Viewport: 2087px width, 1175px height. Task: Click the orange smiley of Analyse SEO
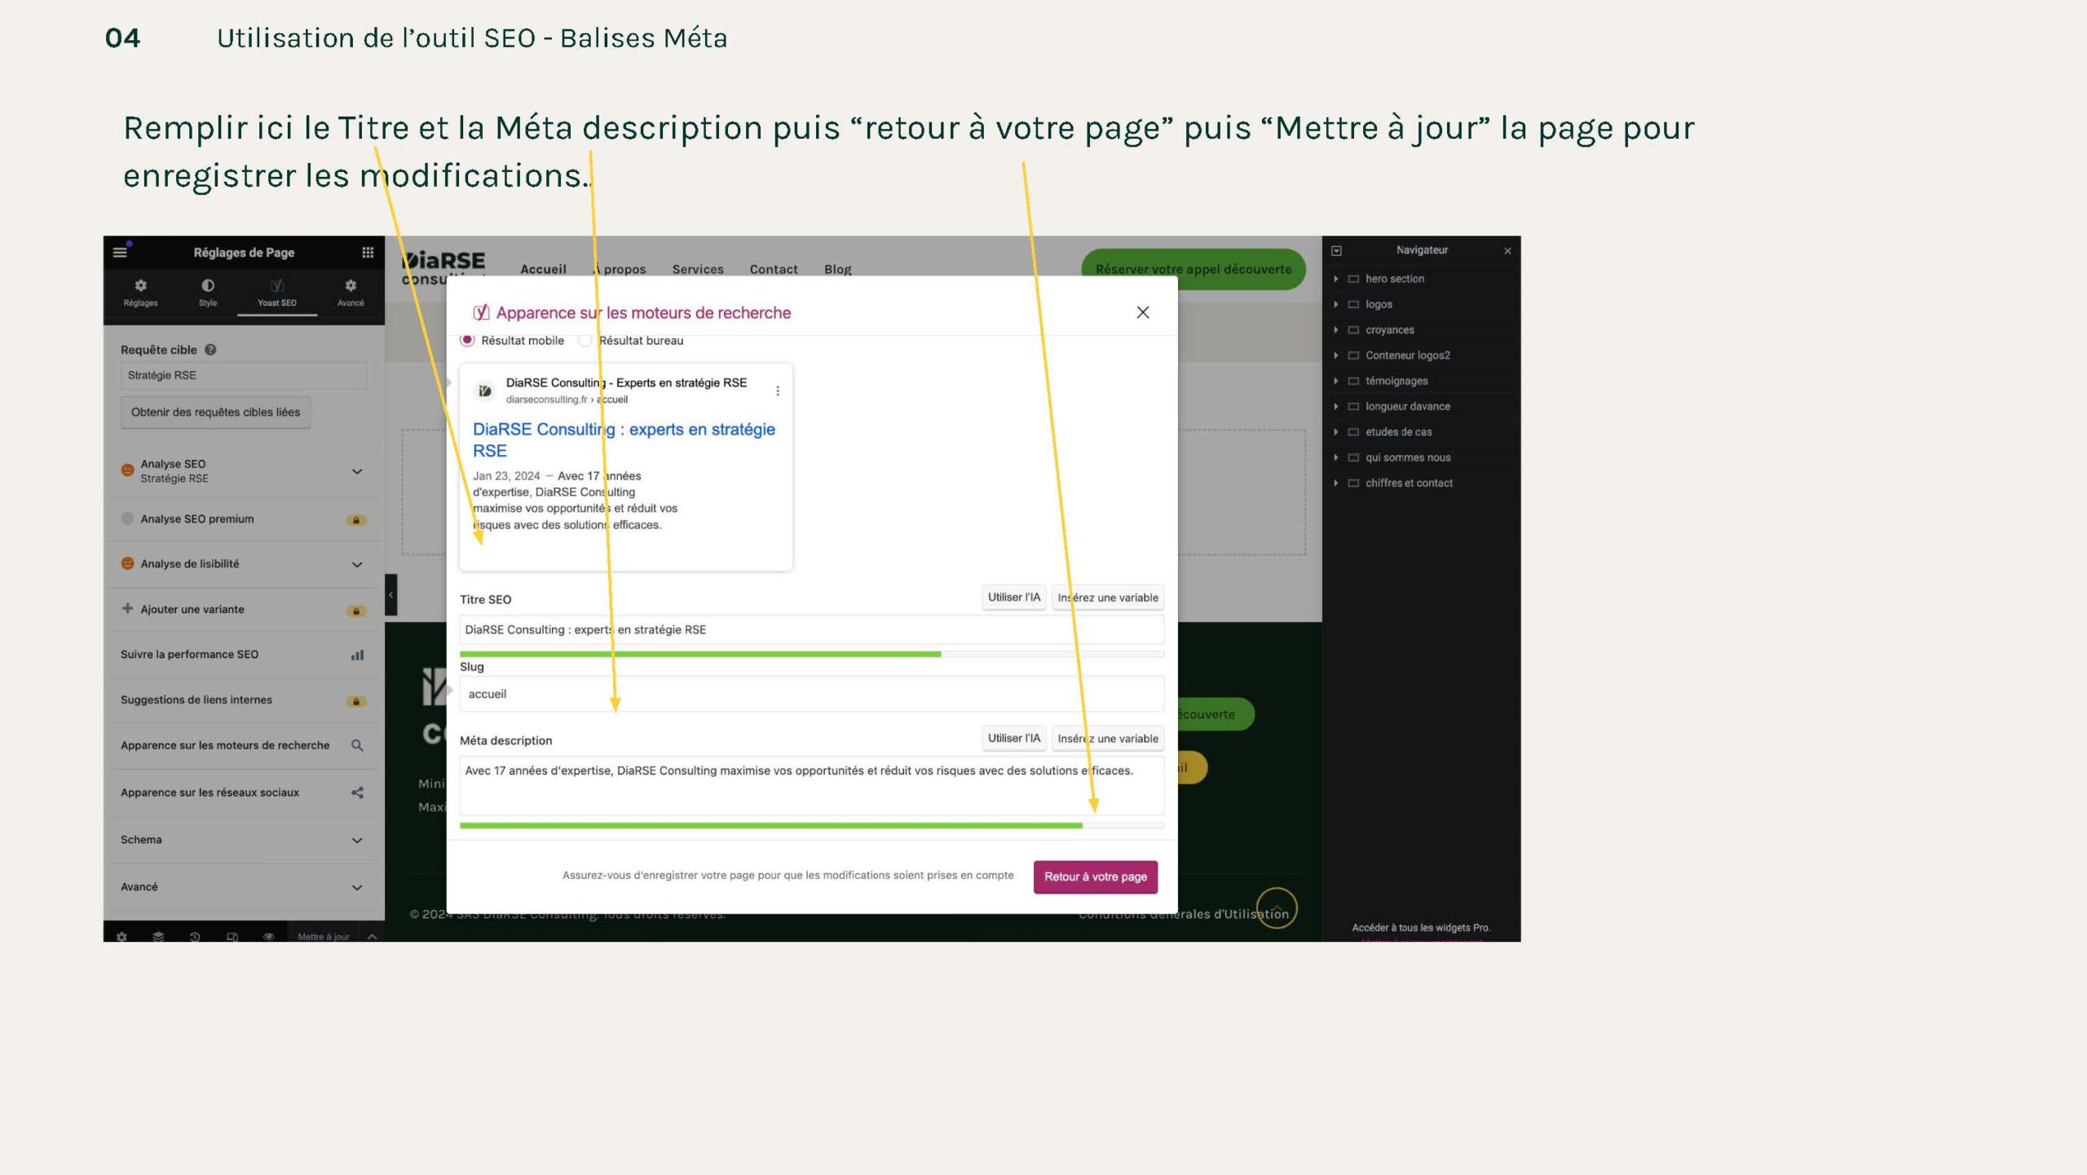[x=127, y=470]
